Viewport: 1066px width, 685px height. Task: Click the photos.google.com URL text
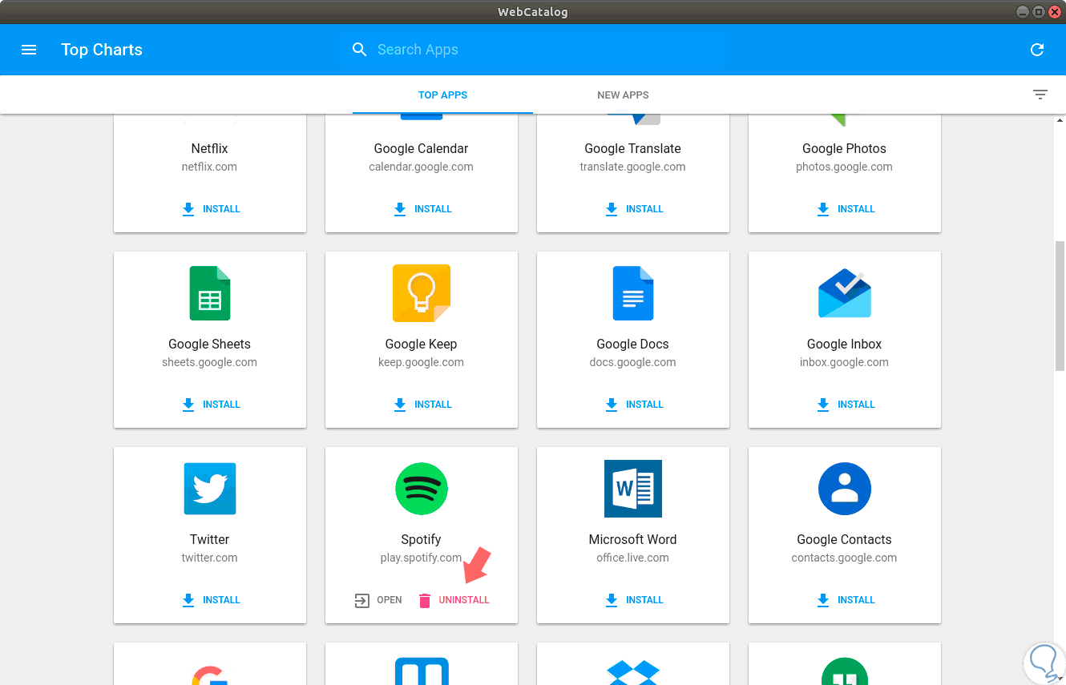845,167
